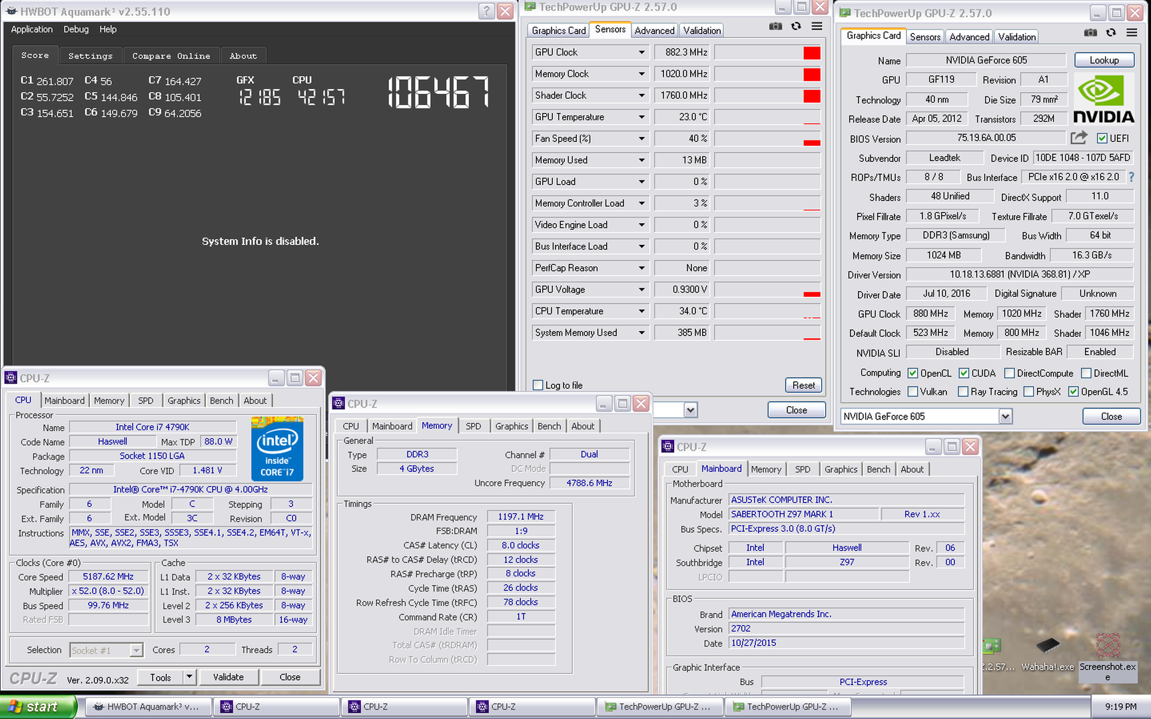Click the CPU-Z Tools button
Screen dimensions: 1151x719
point(161,677)
